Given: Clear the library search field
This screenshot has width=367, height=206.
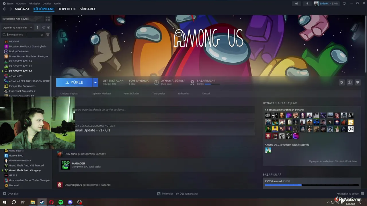Looking at the screenshot, I should tap(42, 35).
